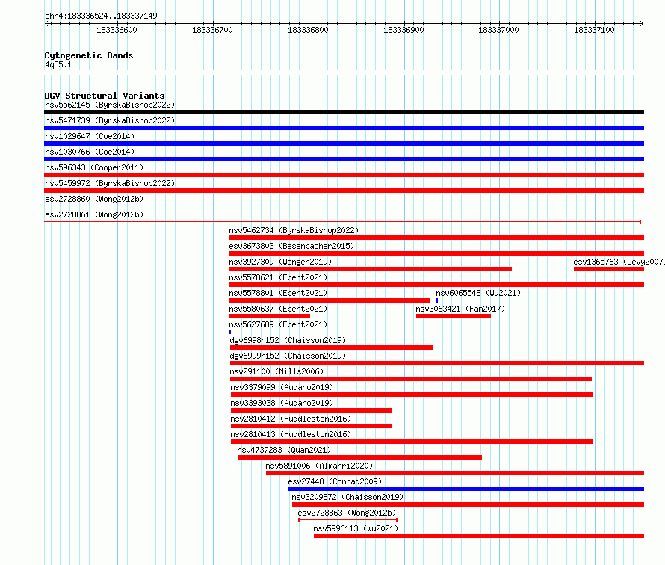Open dgv6999n152 (Chaisson2019) label
This screenshot has width=665, height=565.
point(288,356)
